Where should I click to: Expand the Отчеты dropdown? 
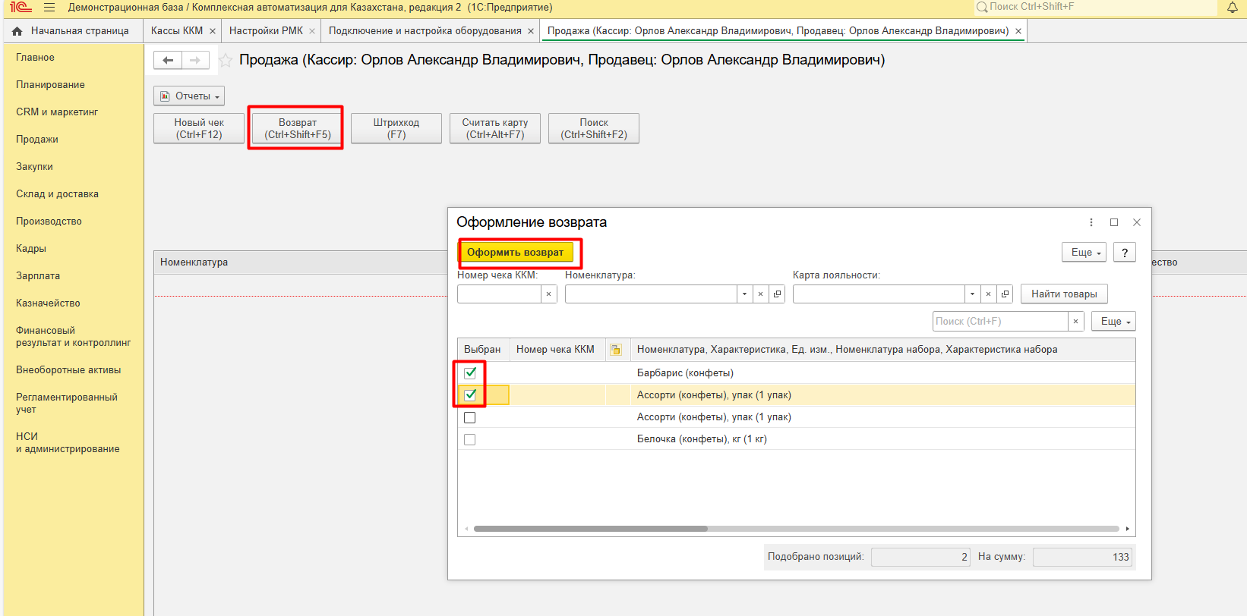tap(189, 96)
